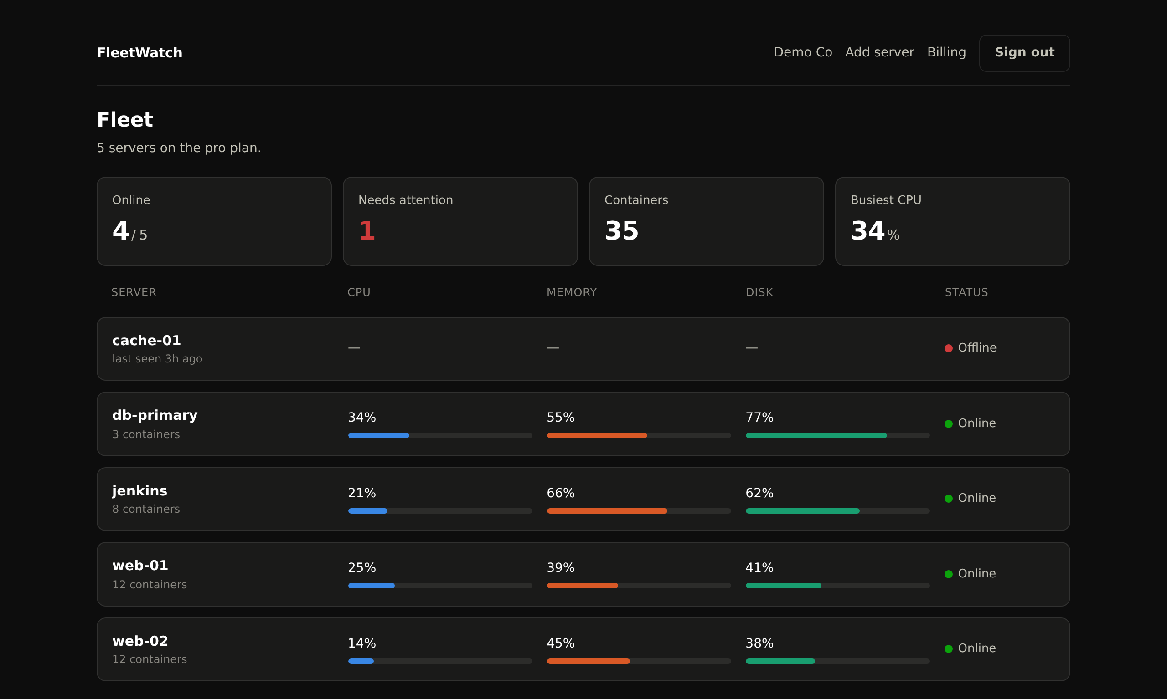
Task: Click the red Offline status dot for cache-01
Action: coord(949,348)
